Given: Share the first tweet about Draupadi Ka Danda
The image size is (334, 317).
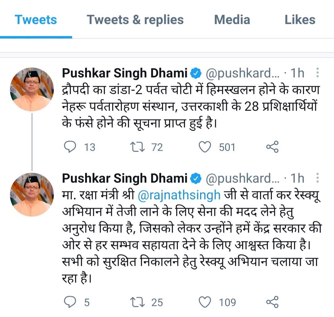Looking at the screenshot, I should (272, 147).
